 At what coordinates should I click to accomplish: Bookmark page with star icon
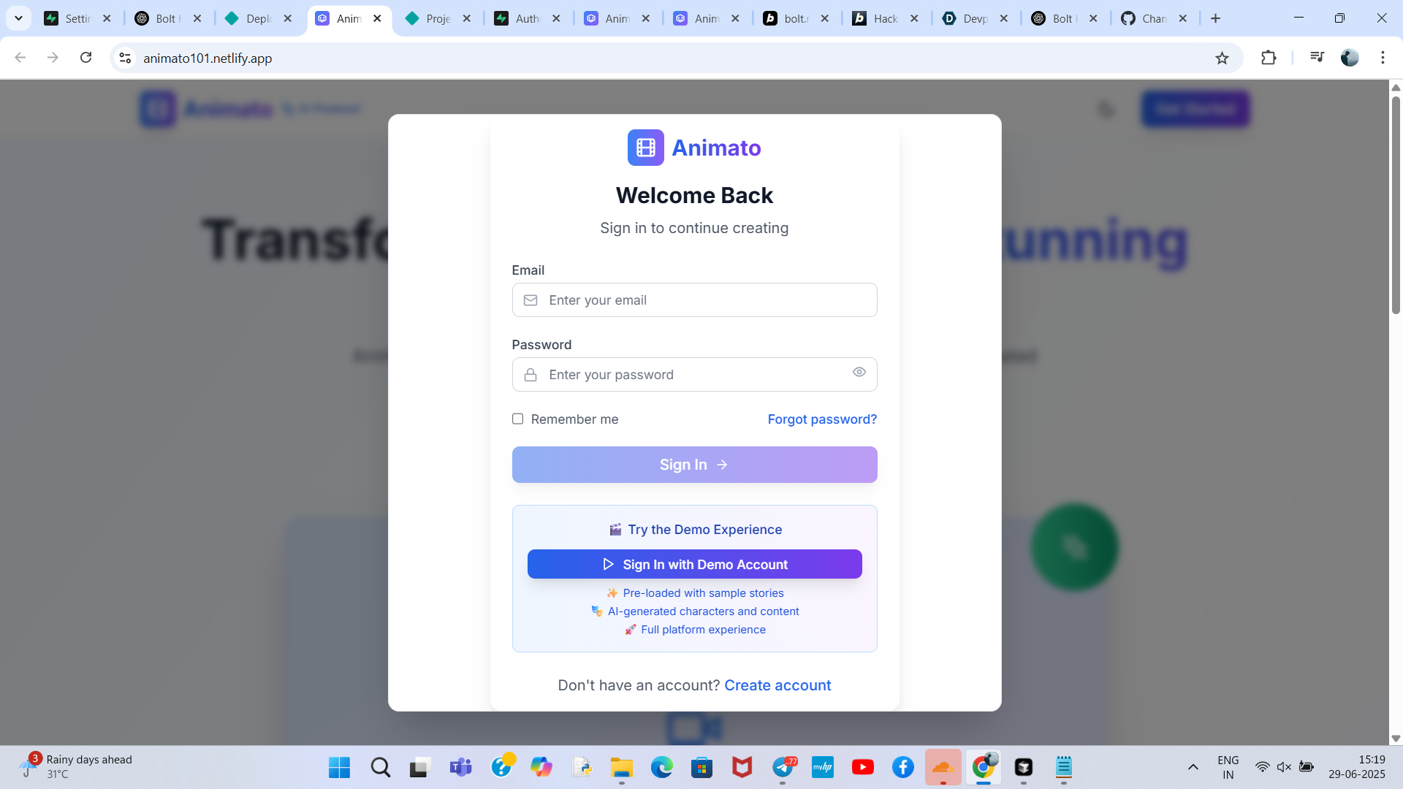click(x=1222, y=58)
